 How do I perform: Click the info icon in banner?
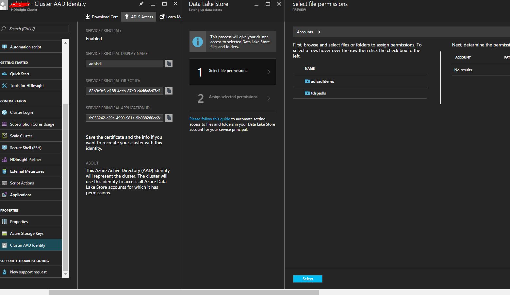198,42
